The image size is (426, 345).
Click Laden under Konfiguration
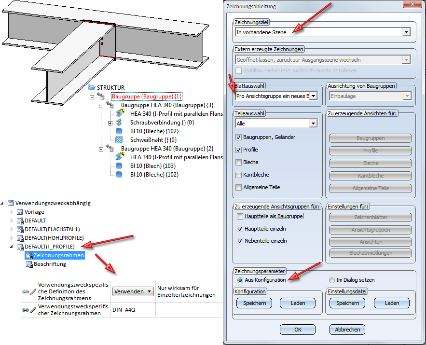pyautogui.click(x=298, y=303)
